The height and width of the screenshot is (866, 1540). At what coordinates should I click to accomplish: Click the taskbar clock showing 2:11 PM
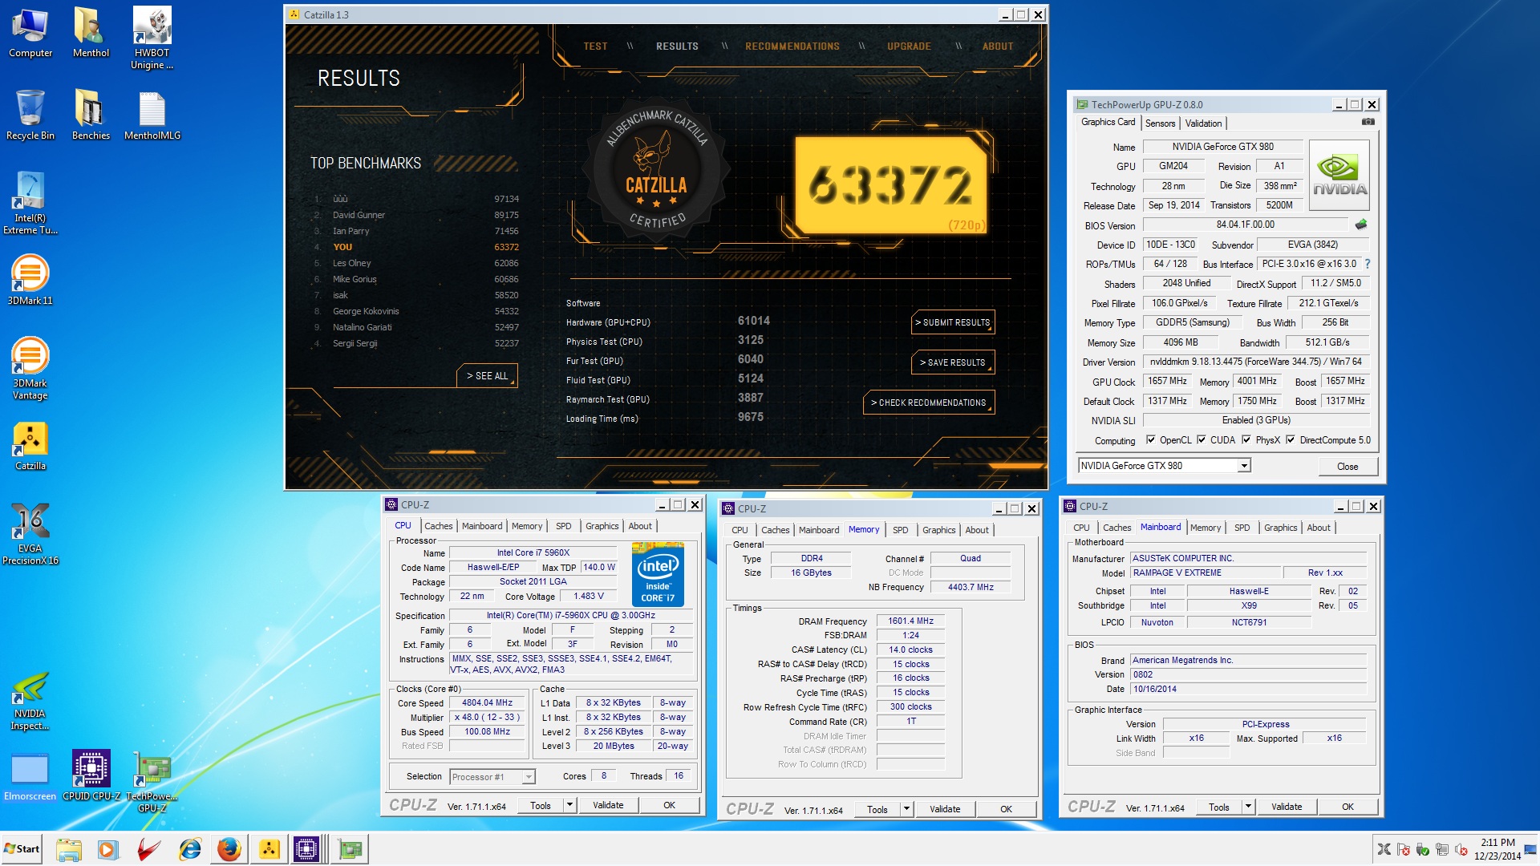point(1497,849)
